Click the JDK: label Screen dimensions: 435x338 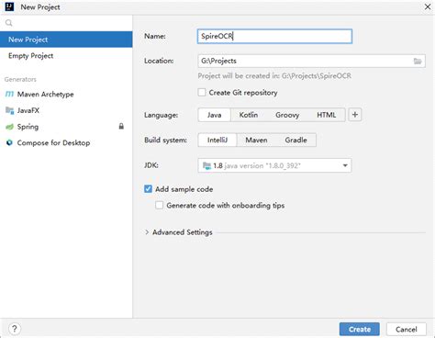[151, 165]
